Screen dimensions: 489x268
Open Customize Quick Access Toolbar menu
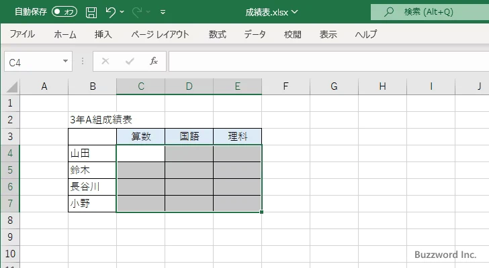163,12
